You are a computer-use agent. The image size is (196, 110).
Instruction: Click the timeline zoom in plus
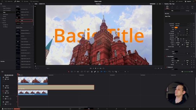pos(128,72)
